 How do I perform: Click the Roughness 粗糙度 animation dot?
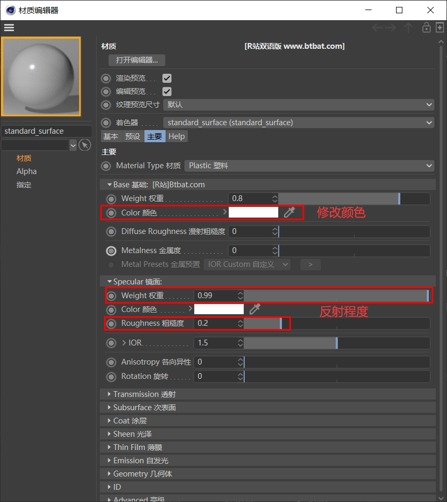coord(111,324)
